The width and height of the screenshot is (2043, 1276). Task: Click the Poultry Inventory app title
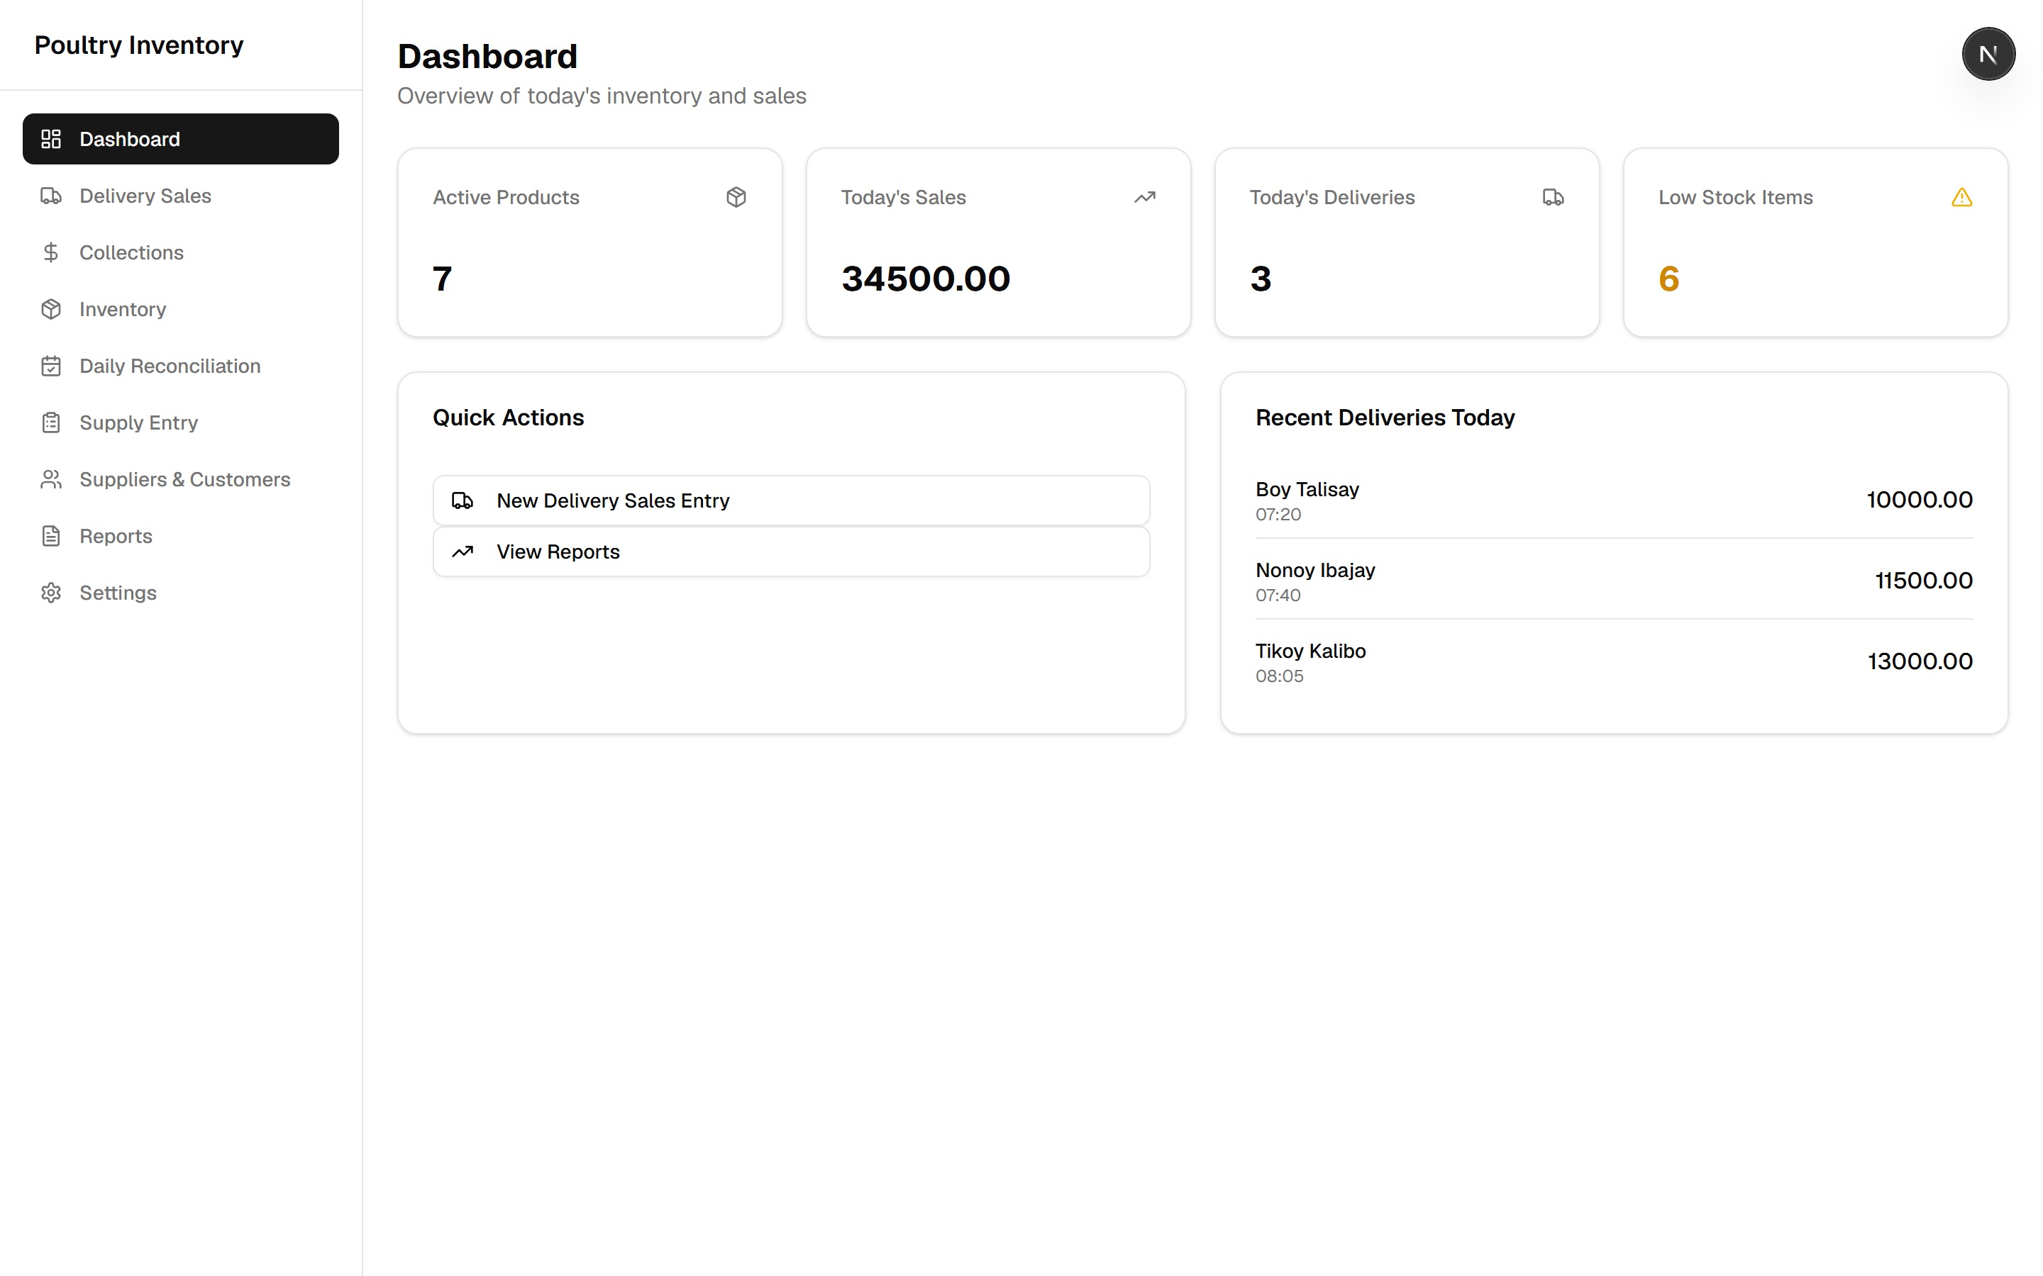click(x=138, y=45)
